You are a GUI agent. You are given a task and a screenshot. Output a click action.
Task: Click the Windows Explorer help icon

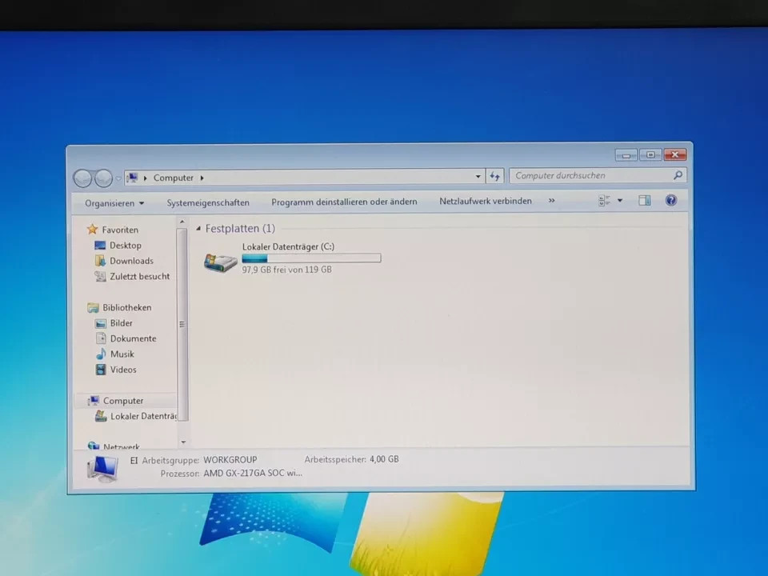point(670,201)
